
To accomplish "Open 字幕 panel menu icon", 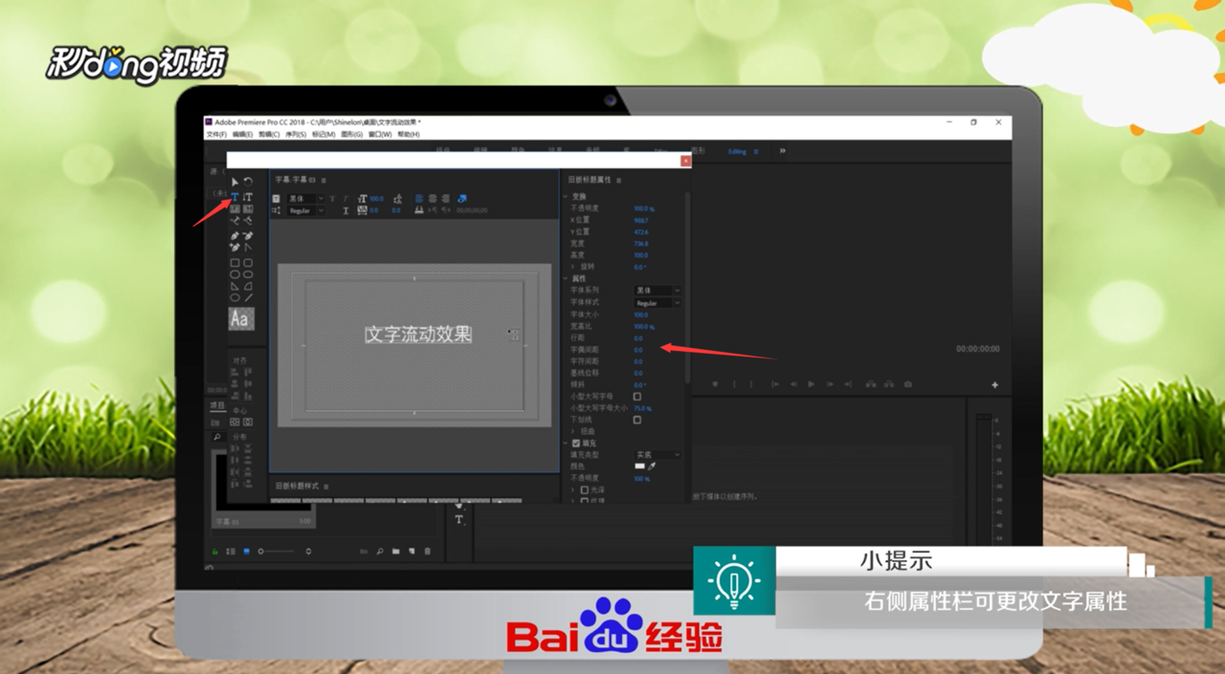I will pyautogui.click(x=323, y=181).
